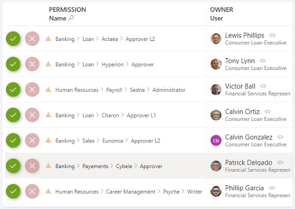Toggle the eye icon beside Patrick Delgado
Viewport: 295px width, 209px height.
[x=280, y=162]
